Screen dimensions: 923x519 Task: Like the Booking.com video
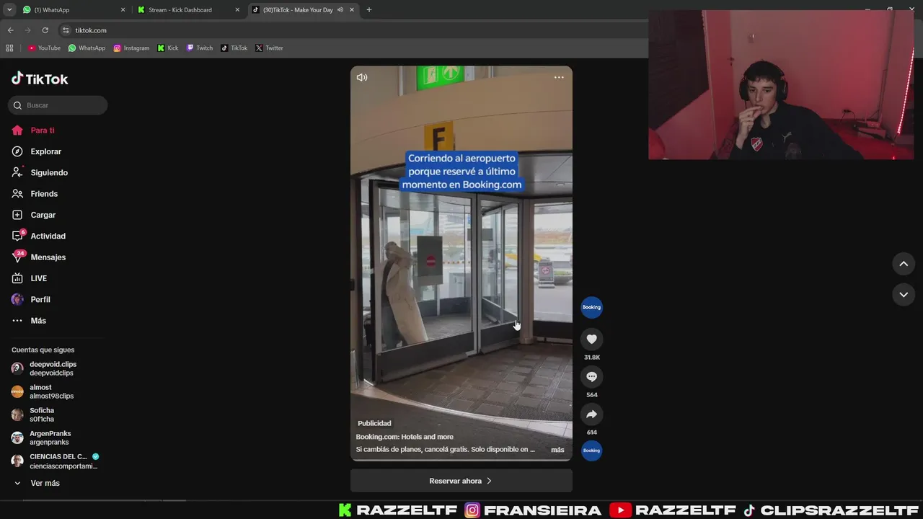pos(591,340)
